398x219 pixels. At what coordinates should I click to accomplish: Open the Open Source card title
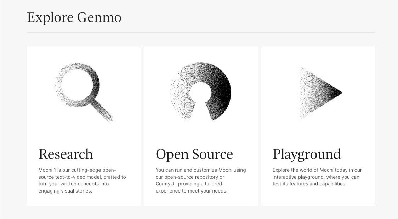(x=194, y=154)
